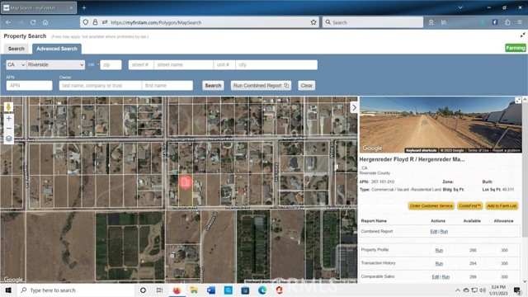
Task: Open the map layers icon
Action: click(9, 139)
